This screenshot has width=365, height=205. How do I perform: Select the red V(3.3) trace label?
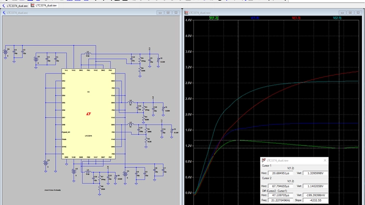click(296, 18)
